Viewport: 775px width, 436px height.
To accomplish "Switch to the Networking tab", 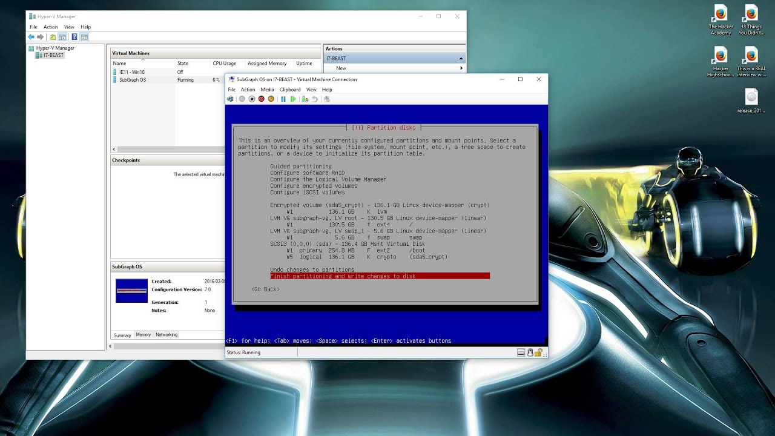I will pos(167,335).
